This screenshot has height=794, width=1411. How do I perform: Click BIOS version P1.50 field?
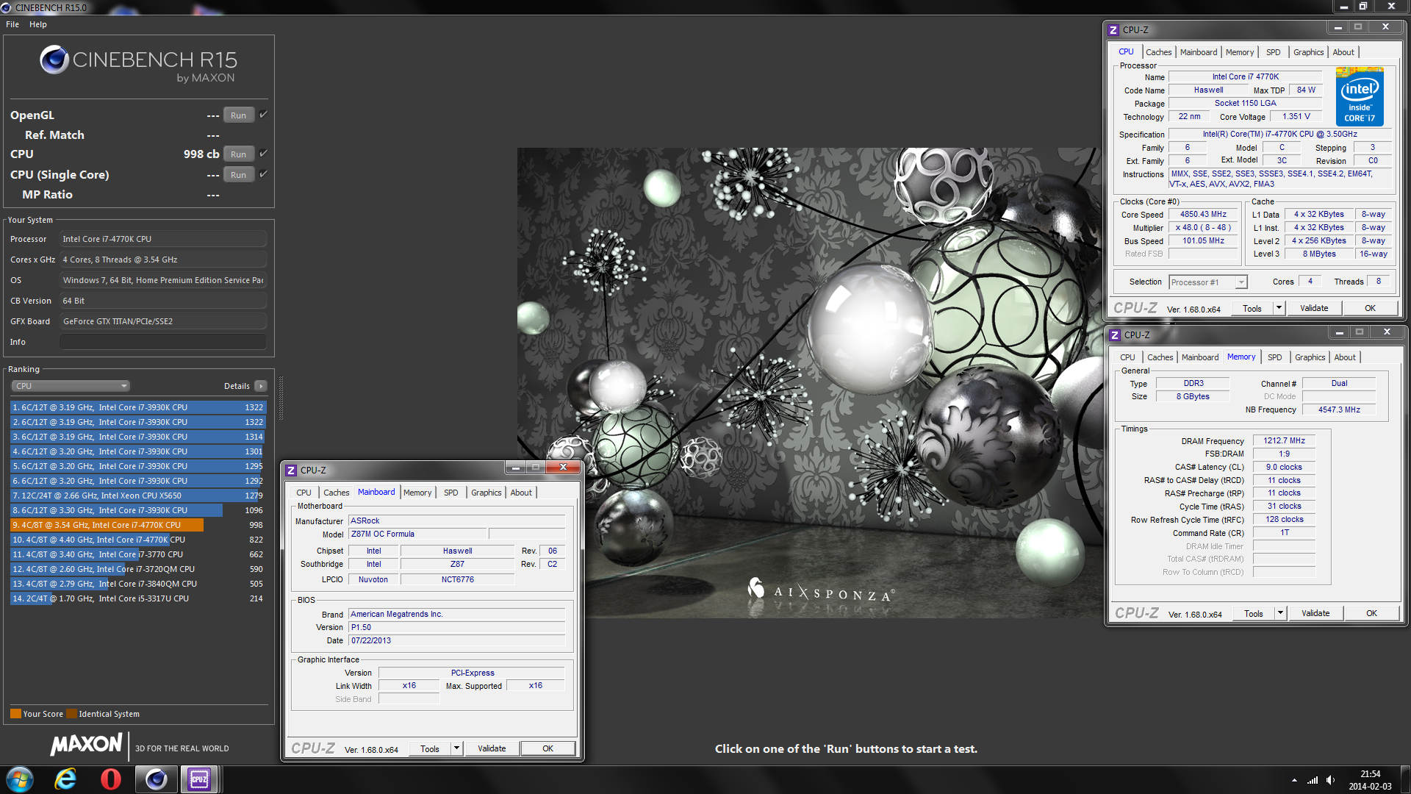(456, 628)
